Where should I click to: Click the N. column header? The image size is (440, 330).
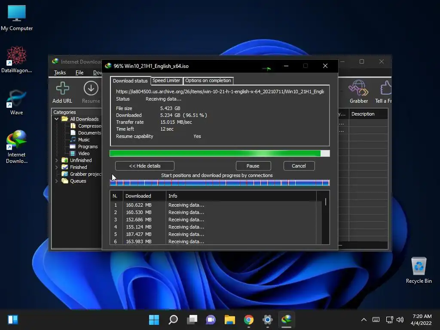click(116, 196)
